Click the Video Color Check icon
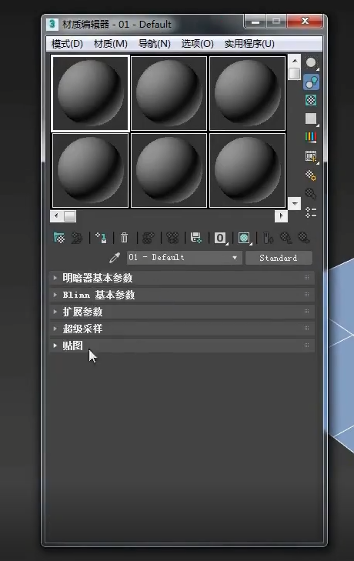 (x=311, y=138)
